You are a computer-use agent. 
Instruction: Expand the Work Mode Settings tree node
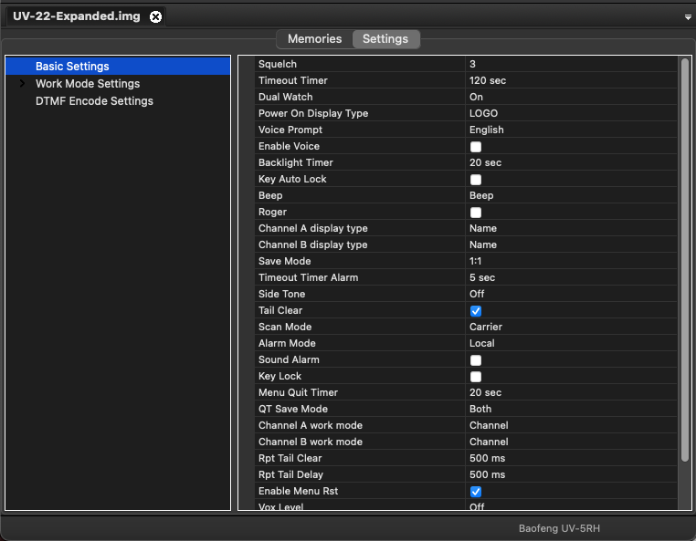point(22,84)
